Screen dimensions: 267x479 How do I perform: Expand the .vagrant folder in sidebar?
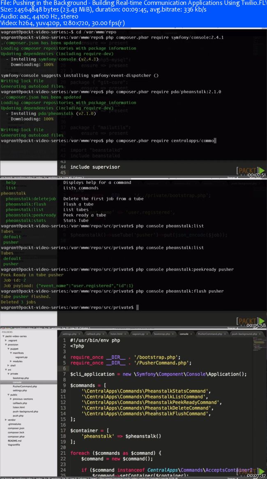point(6,340)
